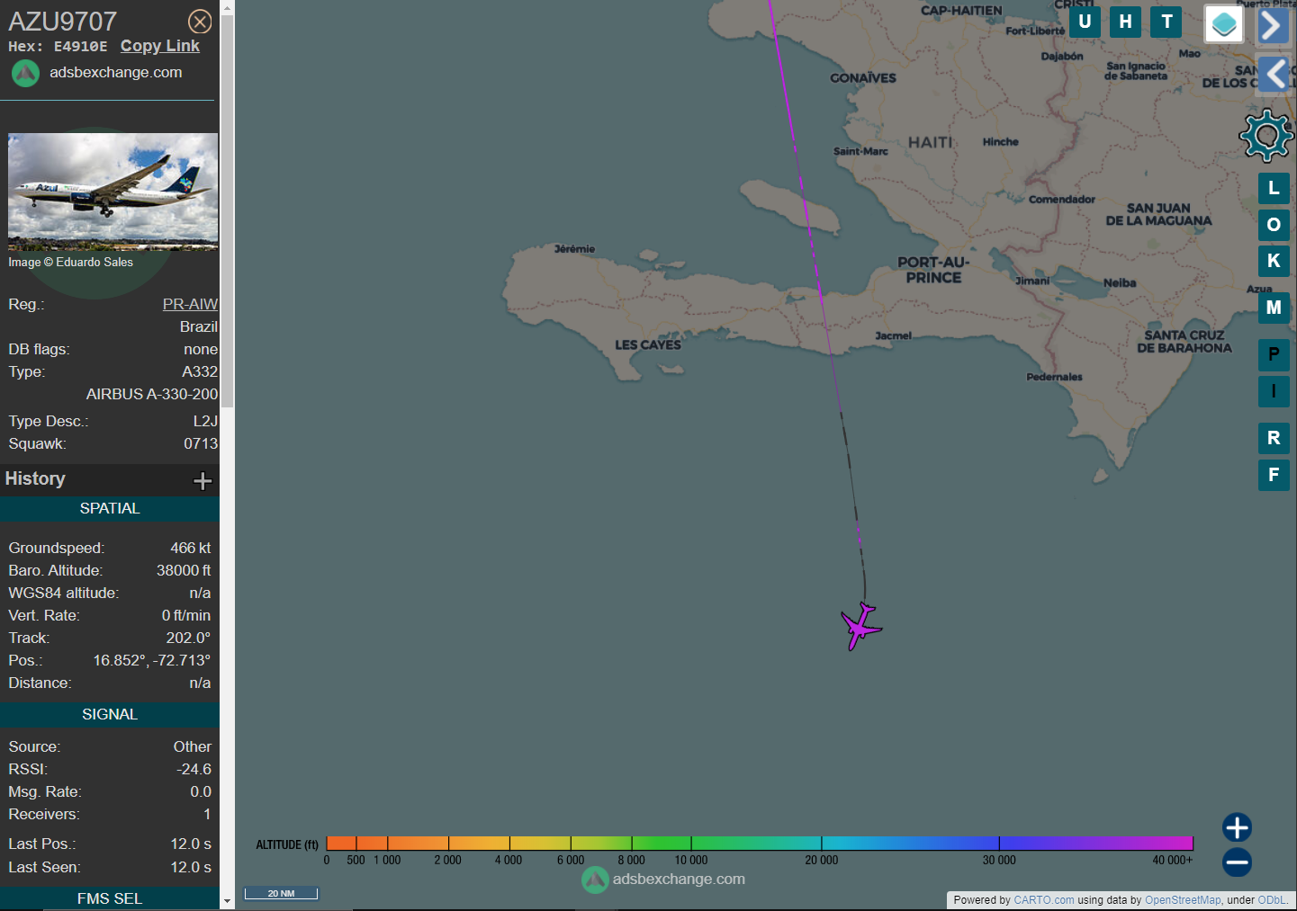Click the A332 type code value
The height and width of the screenshot is (911, 1297).
coord(200,371)
